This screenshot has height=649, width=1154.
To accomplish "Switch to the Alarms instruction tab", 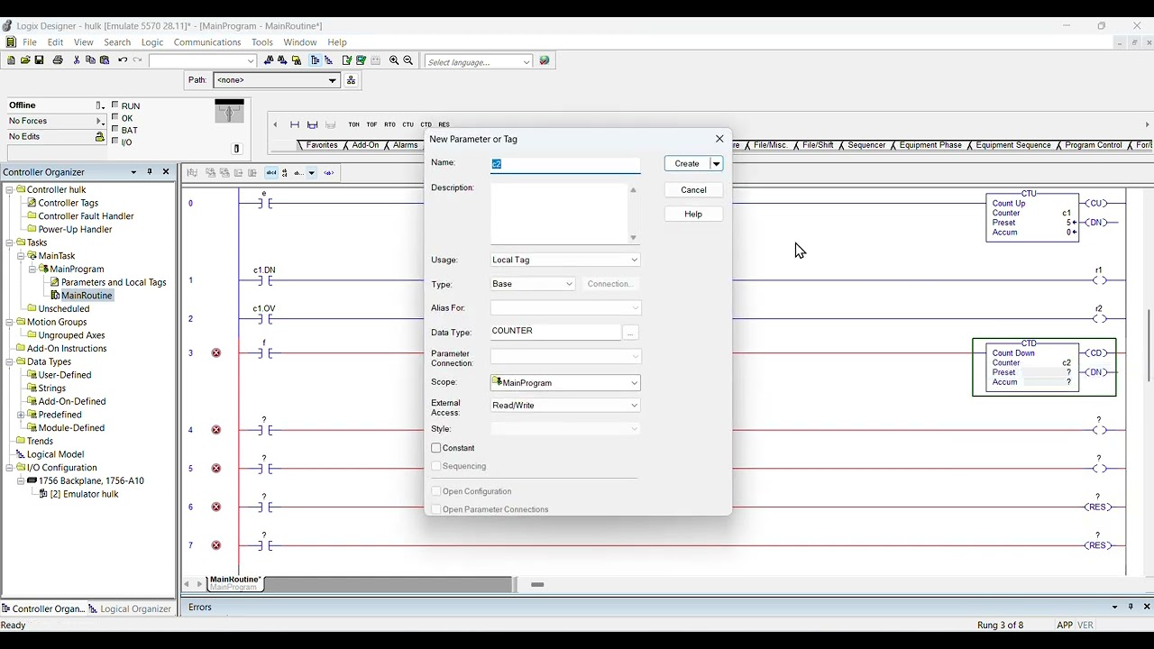I will click(x=406, y=145).
